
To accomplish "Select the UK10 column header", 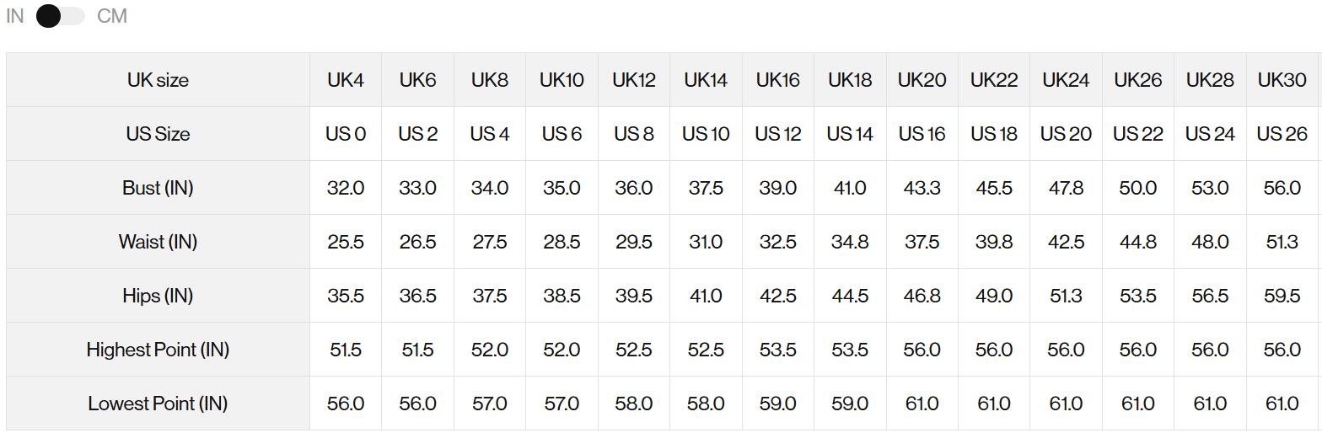I will click(562, 80).
